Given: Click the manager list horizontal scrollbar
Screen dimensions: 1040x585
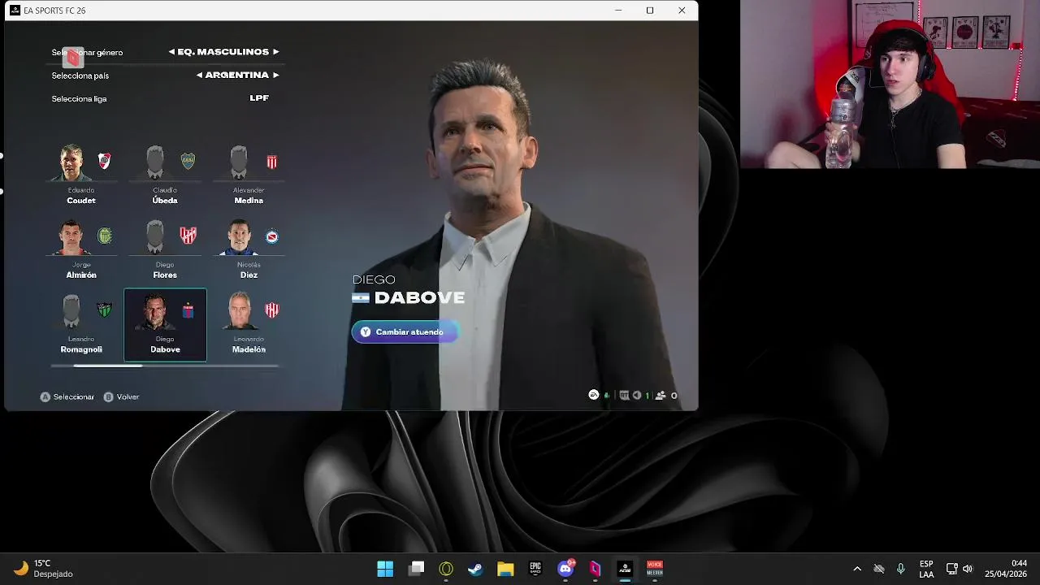Looking at the screenshot, I should tap(165, 366).
